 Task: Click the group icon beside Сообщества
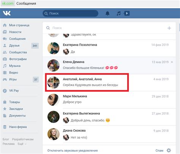(x=5, y=52)
